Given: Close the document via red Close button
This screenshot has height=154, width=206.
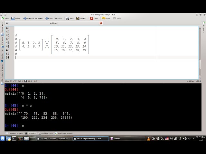Looking at the screenshot, I should pos(94,19).
